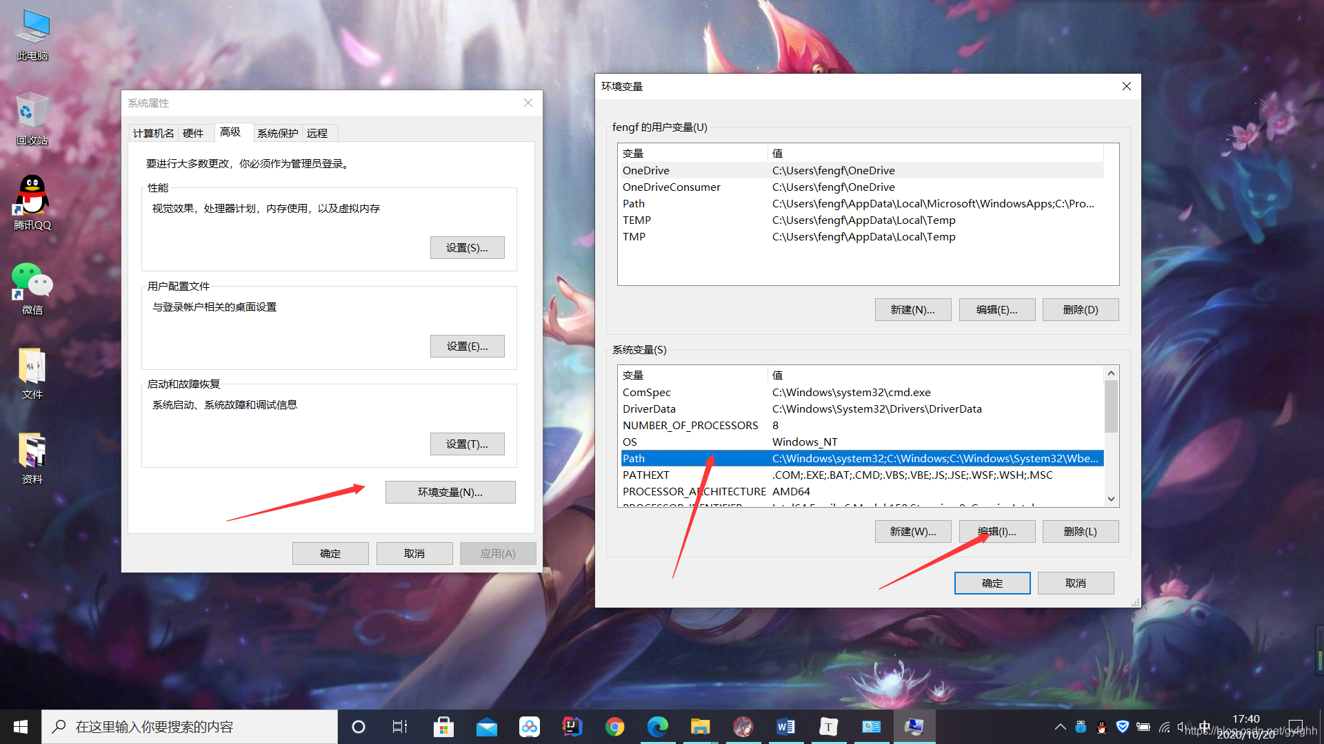Click 确定 in 系统属性 window
This screenshot has width=1324, height=744.
[330, 554]
